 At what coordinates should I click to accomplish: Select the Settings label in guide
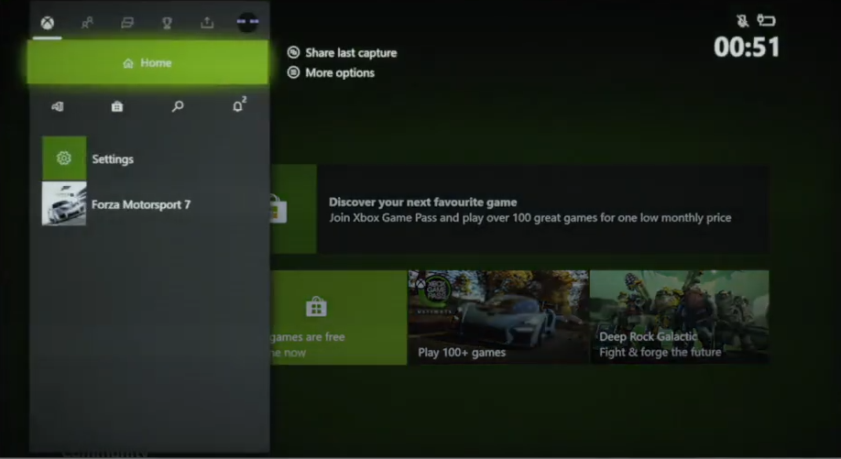tap(113, 159)
